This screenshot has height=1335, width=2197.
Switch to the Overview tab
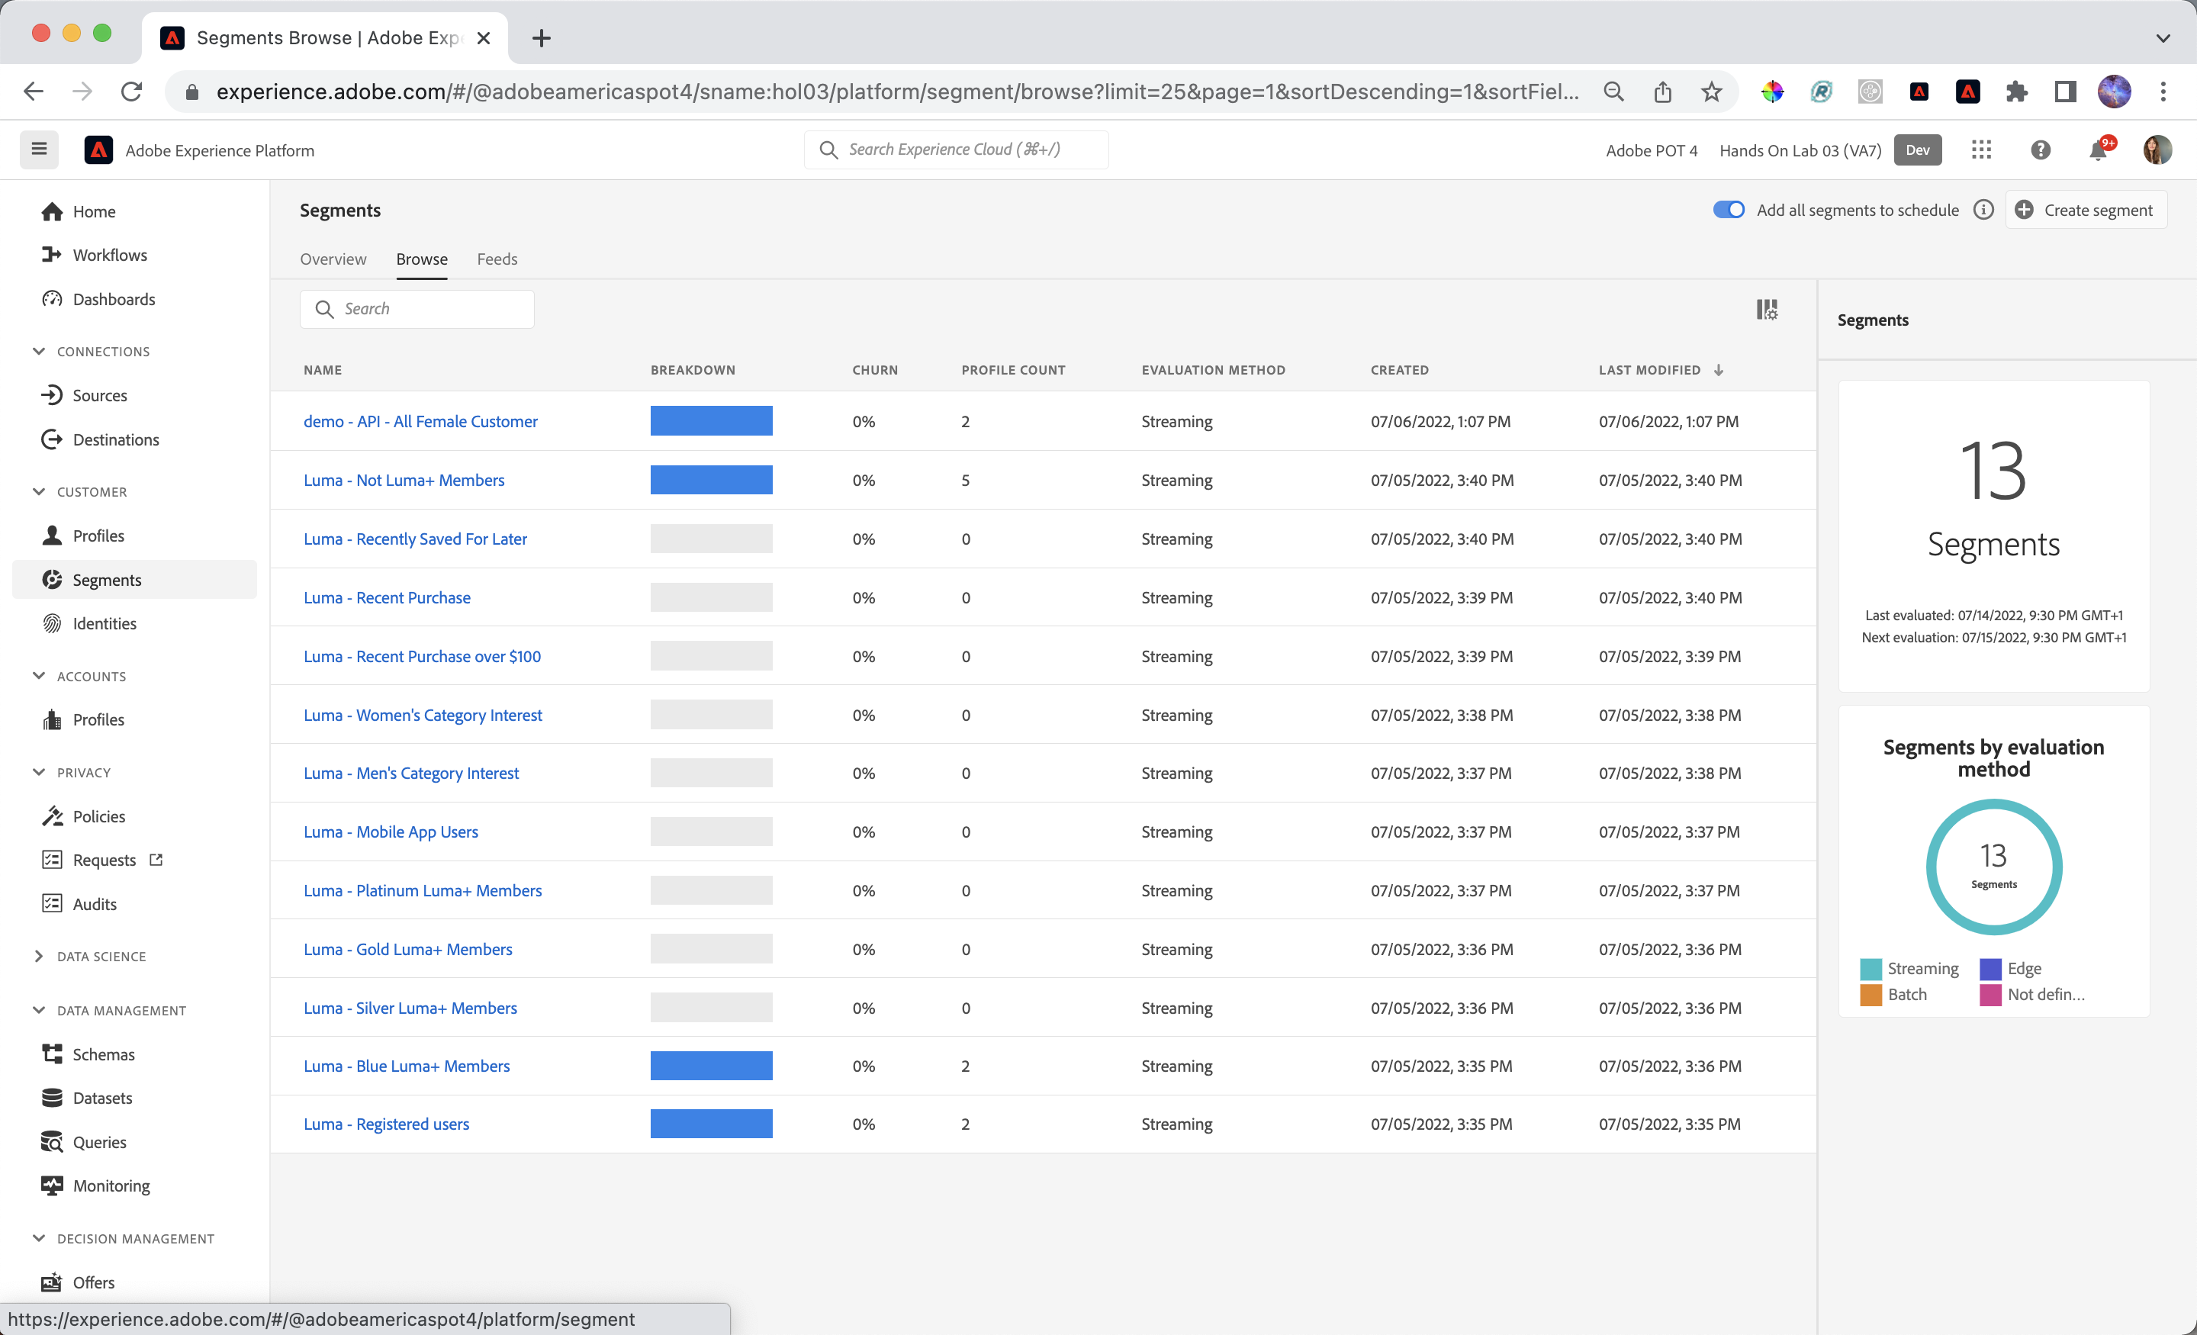[333, 259]
